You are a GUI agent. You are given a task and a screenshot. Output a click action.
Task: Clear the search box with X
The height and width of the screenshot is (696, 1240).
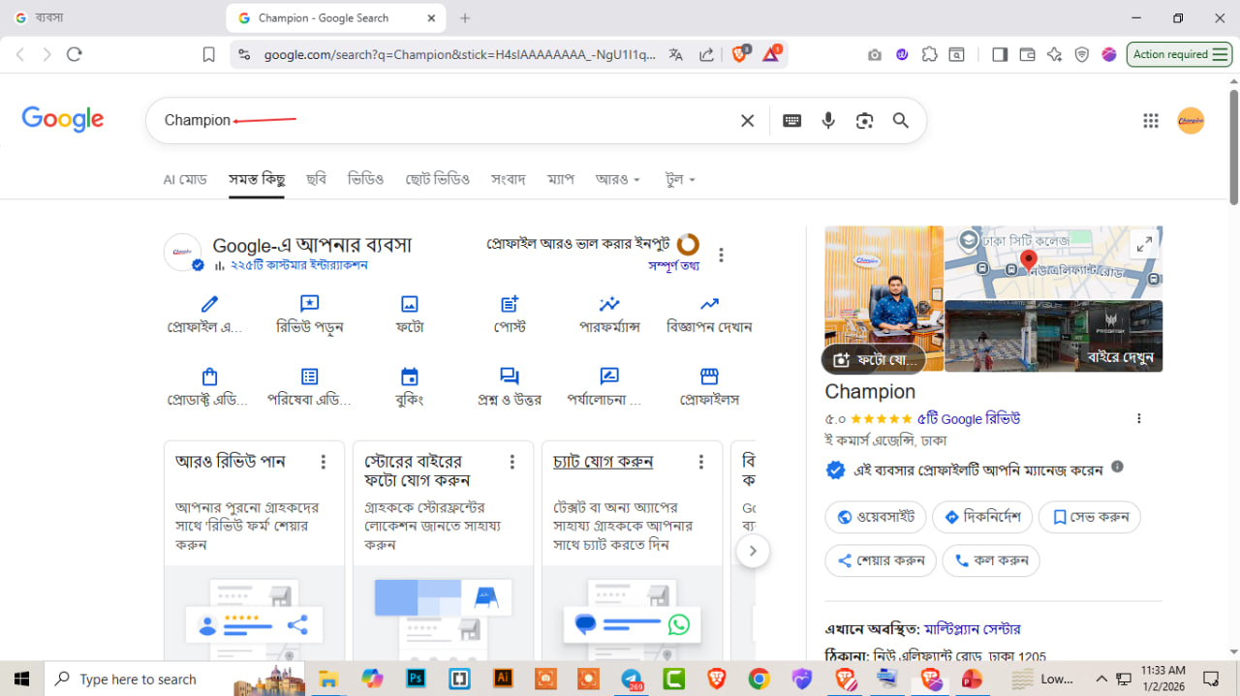click(747, 121)
